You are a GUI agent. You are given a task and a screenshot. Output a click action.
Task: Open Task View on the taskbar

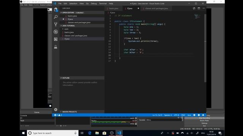click(82, 133)
